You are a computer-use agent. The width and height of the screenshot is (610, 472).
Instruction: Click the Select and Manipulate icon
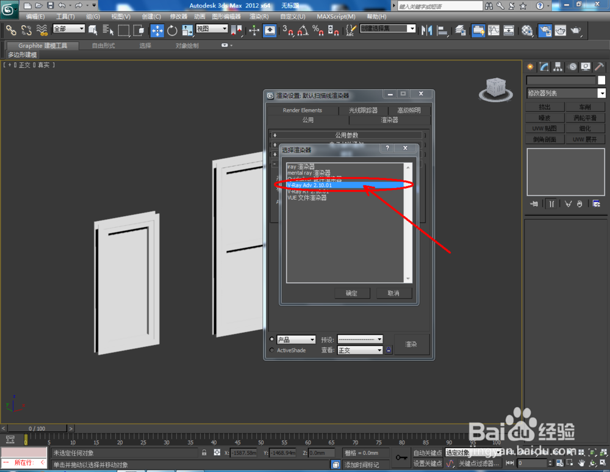[254, 30]
